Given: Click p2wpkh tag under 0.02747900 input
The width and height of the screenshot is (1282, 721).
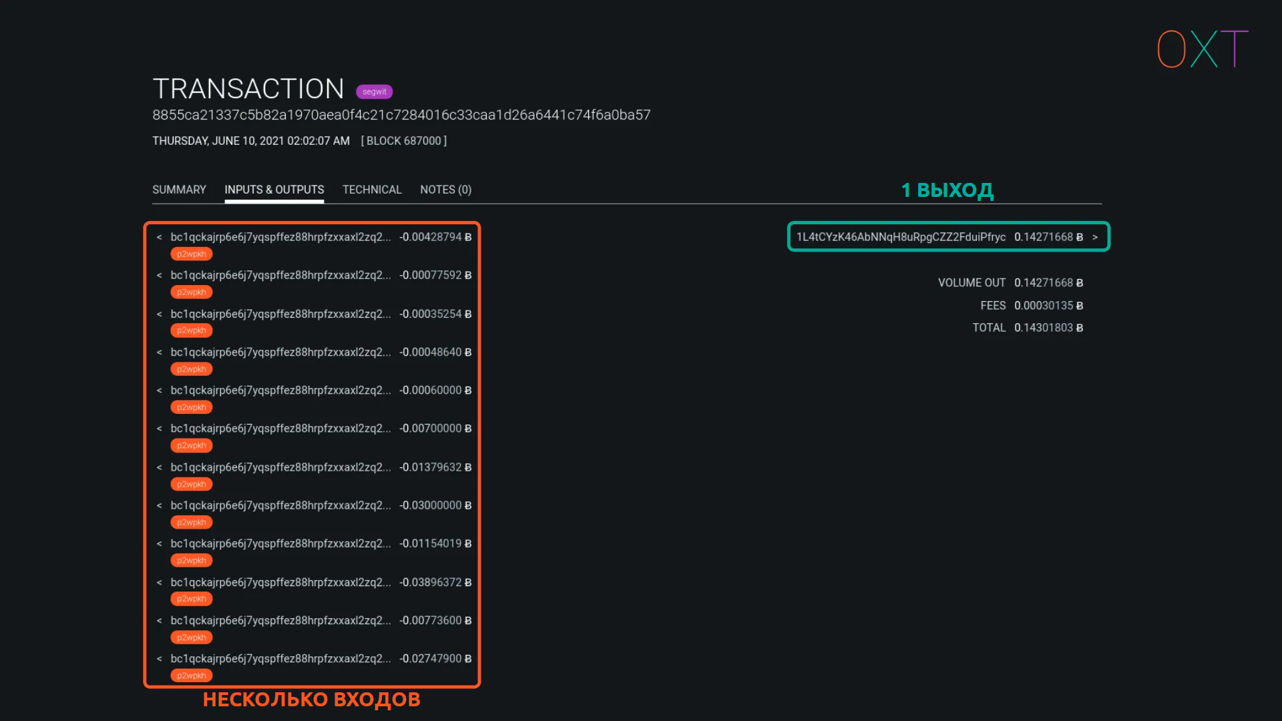Looking at the screenshot, I should (191, 676).
